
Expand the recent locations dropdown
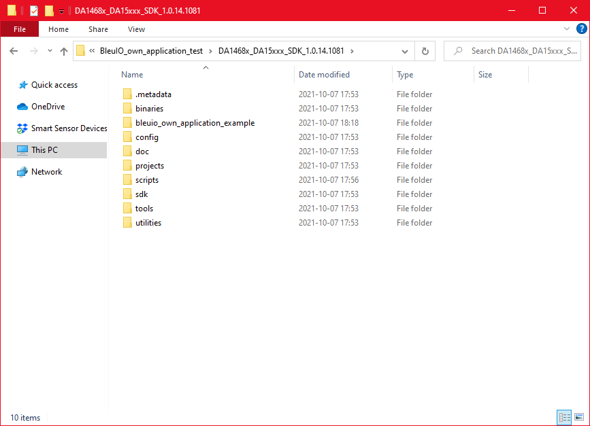pyautogui.click(x=50, y=51)
